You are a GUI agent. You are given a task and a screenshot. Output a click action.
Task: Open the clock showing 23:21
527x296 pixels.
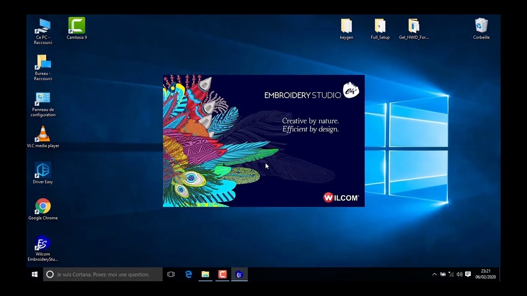(486, 274)
